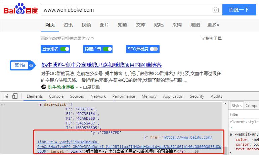Open camera image search icon
Screen dimensions: 259x155
(x=216, y=10)
